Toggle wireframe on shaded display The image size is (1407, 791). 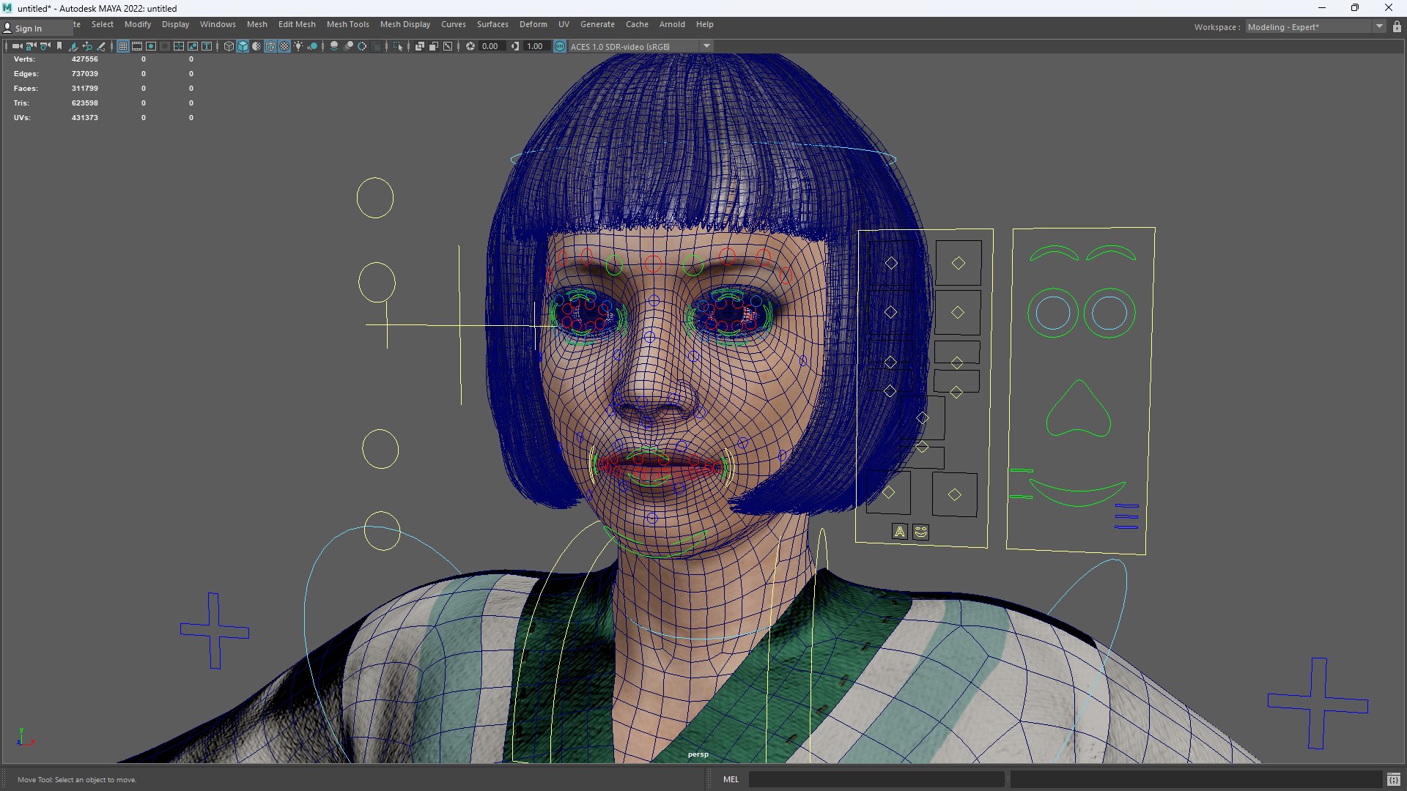click(x=270, y=46)
